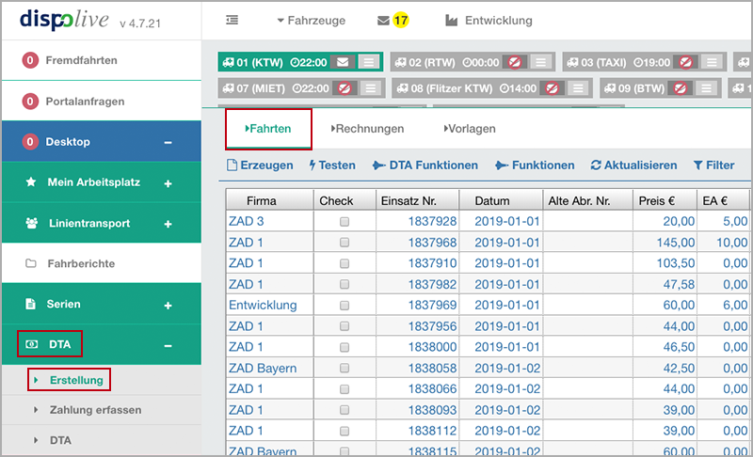Click blocked icon on vehicle 08 (Flitzer KTW)
Screen dimensions: 753x457
[x=552, y=88]
